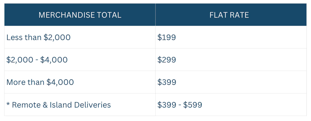The image size is (311, 121).
Task: Select the Remote & Island Deliveries cell
Action: [x=80, y=104]
